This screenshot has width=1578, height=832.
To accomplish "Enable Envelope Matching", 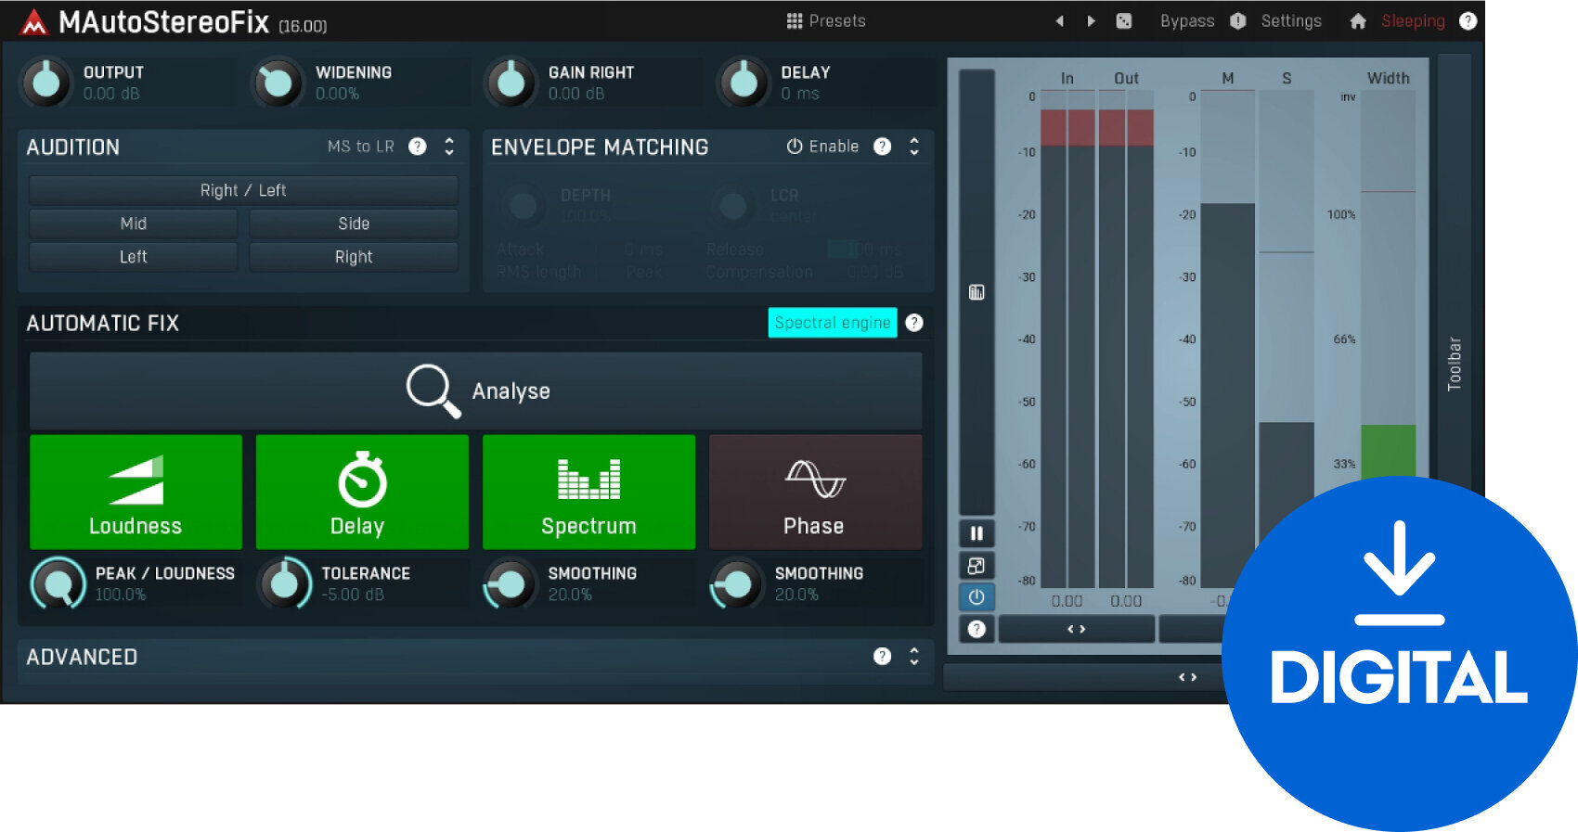I will coord(822,147).
